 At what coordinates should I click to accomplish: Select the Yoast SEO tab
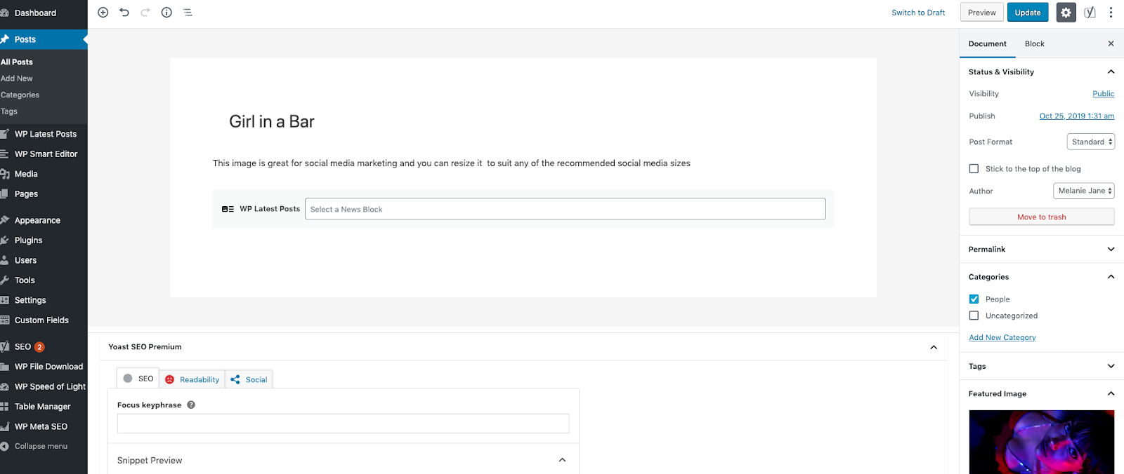[138, 378]
